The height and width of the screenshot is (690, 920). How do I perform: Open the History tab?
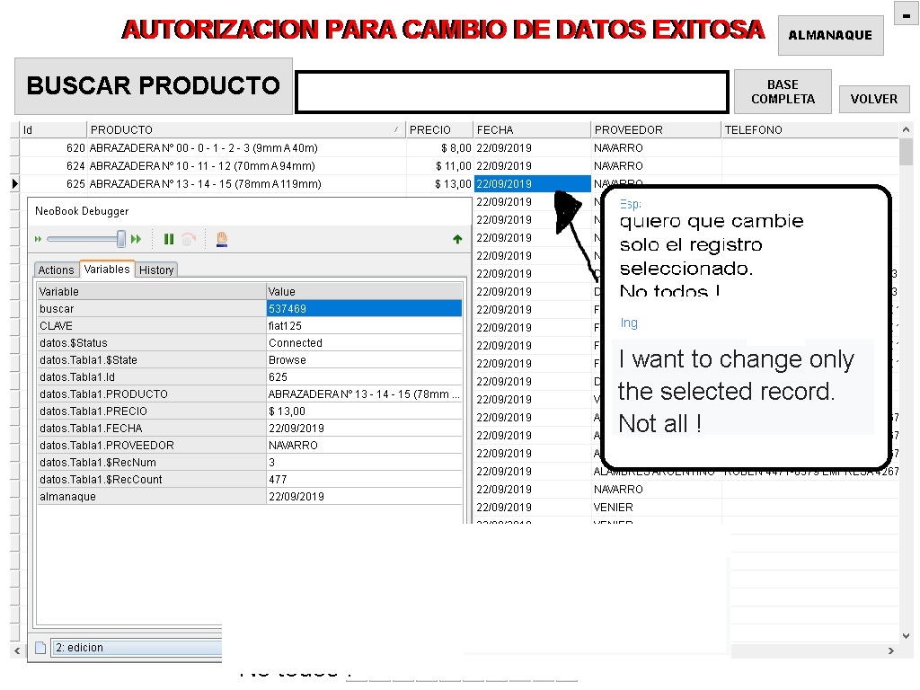click(156, 270)
